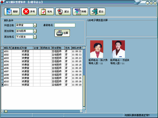Viewport: 158px width, 118px height.
Task: Click the 排队时间 column header
Action: 77,48
